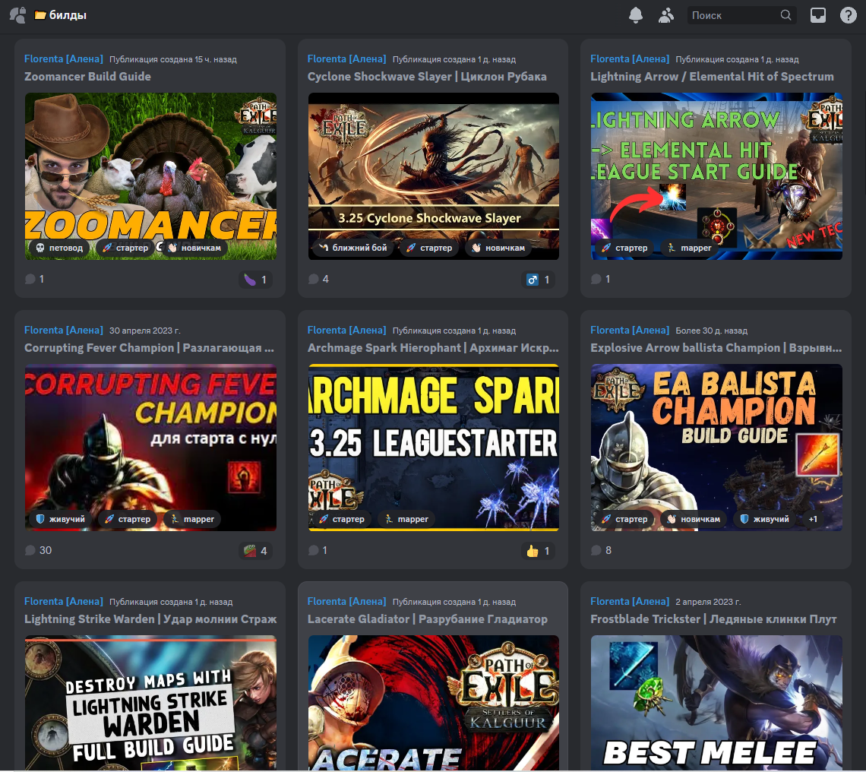Click comment count 4 on Cyclone post
The image size is (866, 772).
coord(319,279)
